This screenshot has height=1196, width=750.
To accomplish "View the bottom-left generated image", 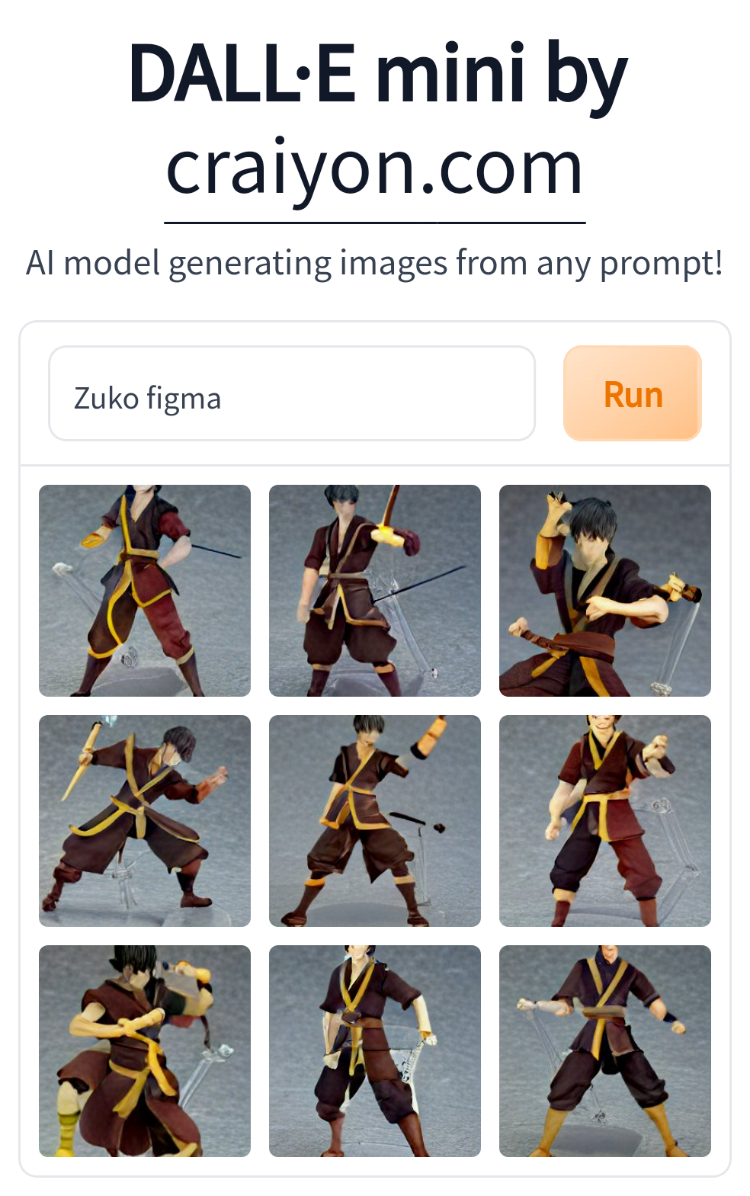I will coord(145,1051).
